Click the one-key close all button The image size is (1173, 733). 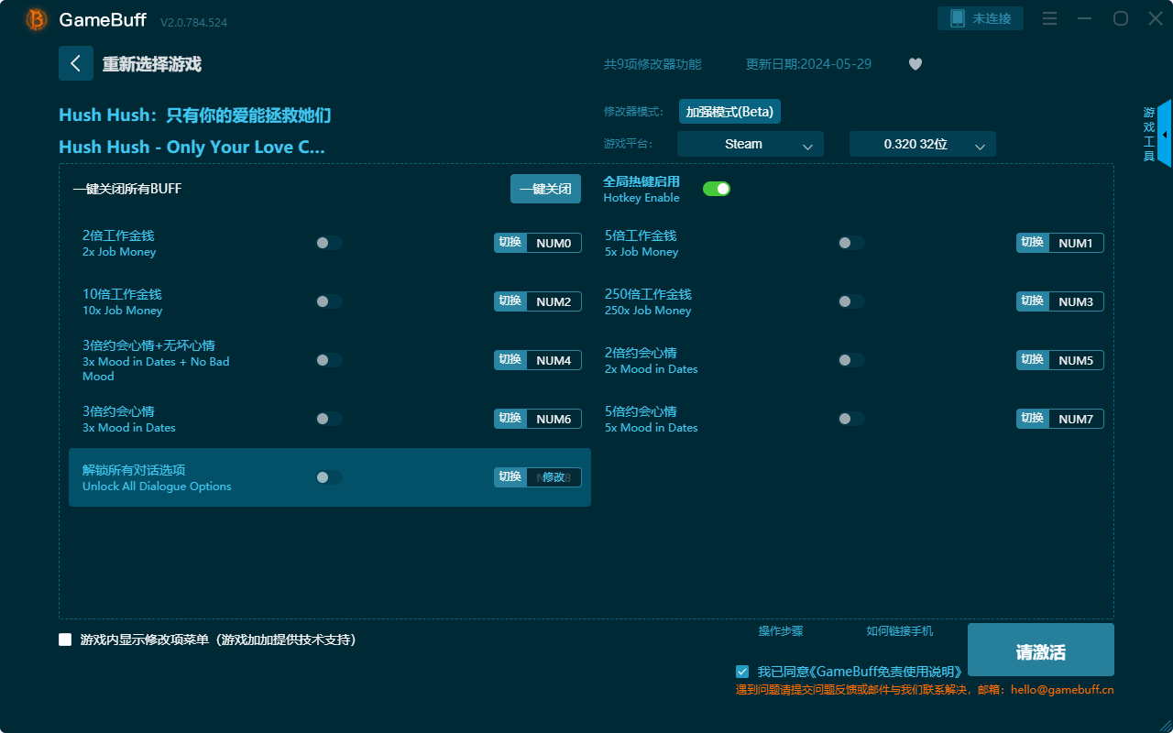(x=545, y=189)
